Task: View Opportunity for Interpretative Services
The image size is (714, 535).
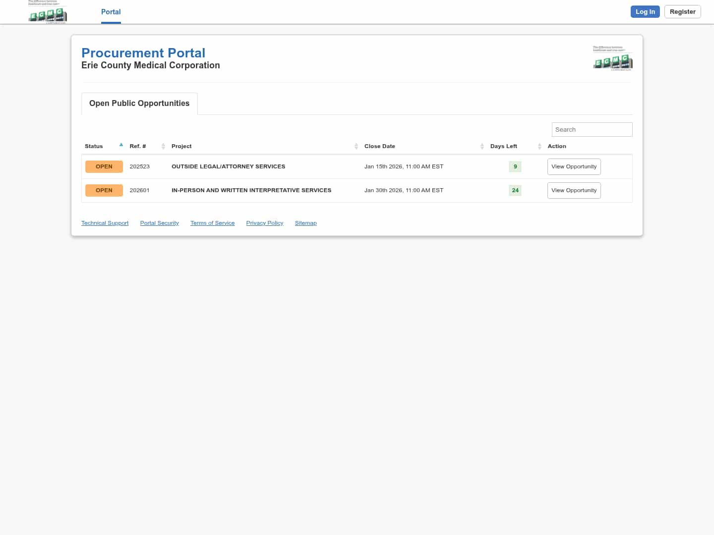Action: [574, 190]
